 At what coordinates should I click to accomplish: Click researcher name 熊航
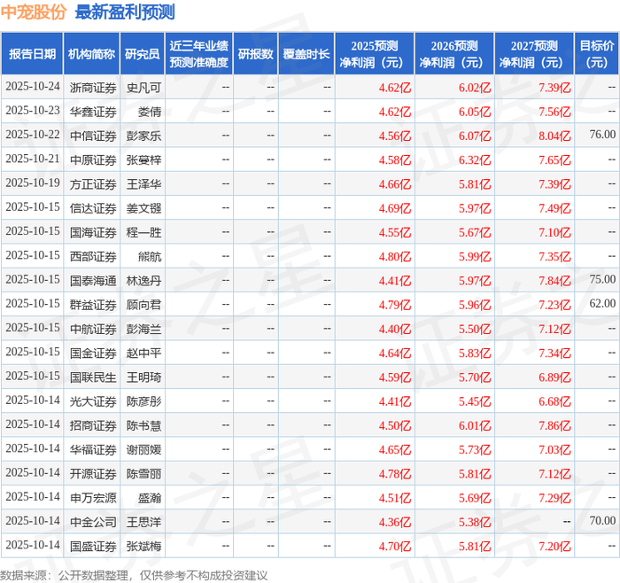click(150, 256)
